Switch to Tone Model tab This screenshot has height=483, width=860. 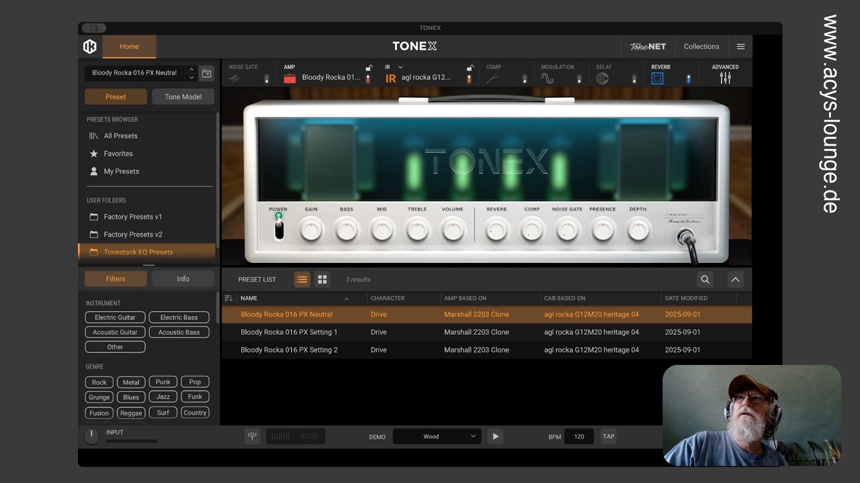pyautogui.click(x=183, y=97)
